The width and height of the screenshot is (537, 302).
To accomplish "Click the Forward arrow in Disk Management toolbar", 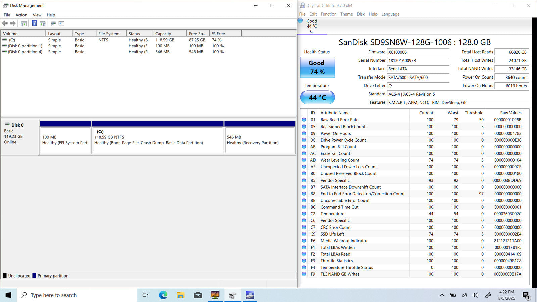I will [x=13, y=23].
